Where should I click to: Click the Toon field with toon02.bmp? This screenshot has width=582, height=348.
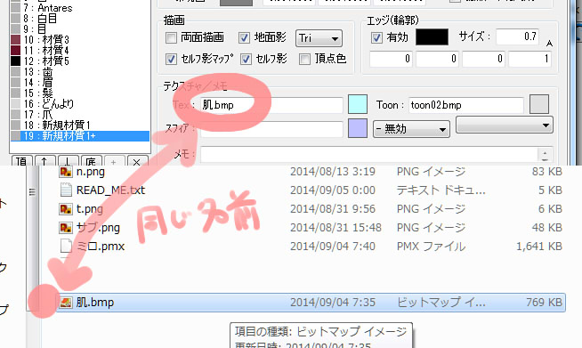(x=466, y=105)
